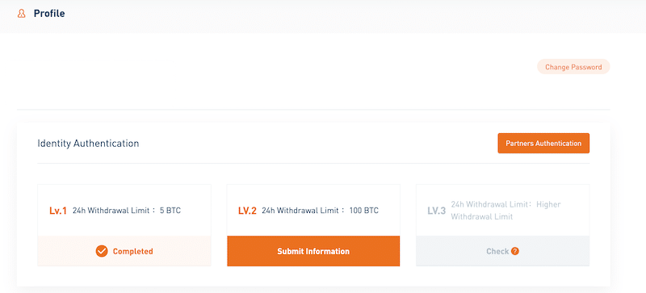Image resolution: width=646 pixels, height=293 pixels.
Task: Click the 100 BTC withdrawal limit text
Action: tap(364, 211)
